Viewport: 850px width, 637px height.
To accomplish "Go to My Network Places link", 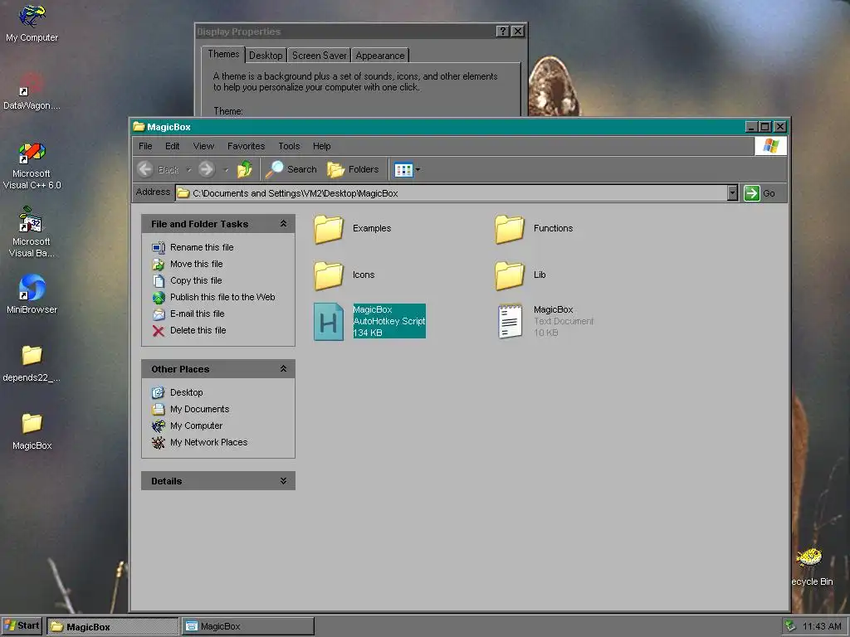I will click(200, 443).
